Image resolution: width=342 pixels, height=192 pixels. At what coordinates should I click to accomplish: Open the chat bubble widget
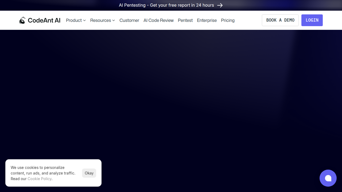328,178
